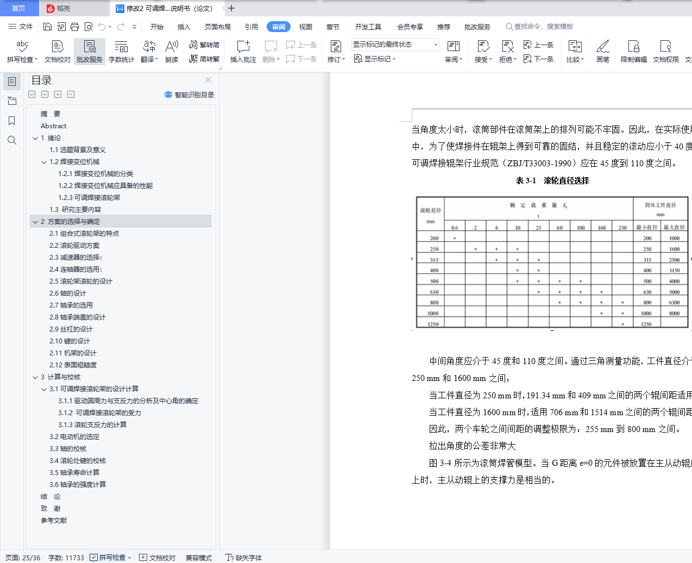Click the undo arrow icon

tap(102, 27)
